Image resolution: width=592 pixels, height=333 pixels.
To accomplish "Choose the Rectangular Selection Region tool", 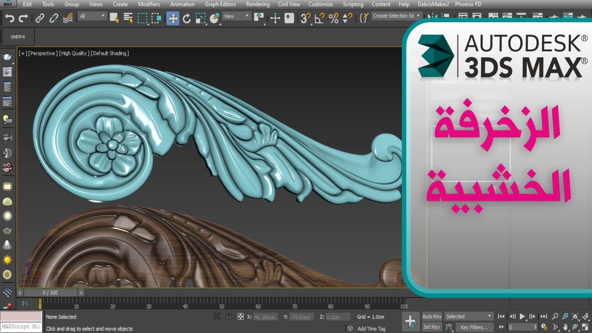I will coord(142,18).
